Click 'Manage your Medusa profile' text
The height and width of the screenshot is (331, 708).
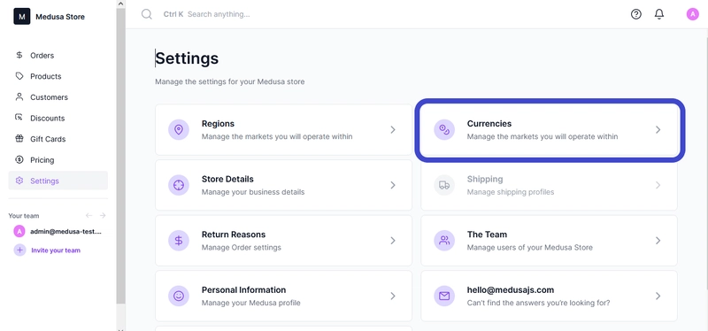tap(250, 303)
